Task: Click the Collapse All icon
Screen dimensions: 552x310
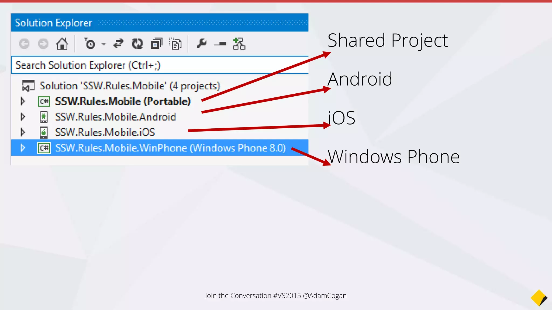Action: pyautogui.click(x=157, y=44)
